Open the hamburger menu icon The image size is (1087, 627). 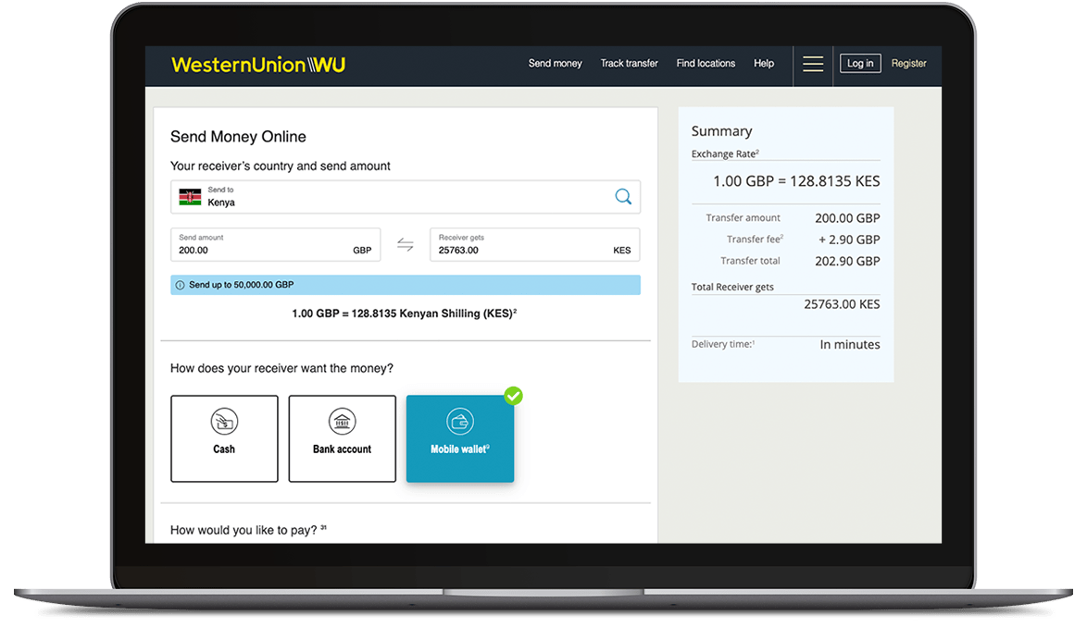click(813, 64)
